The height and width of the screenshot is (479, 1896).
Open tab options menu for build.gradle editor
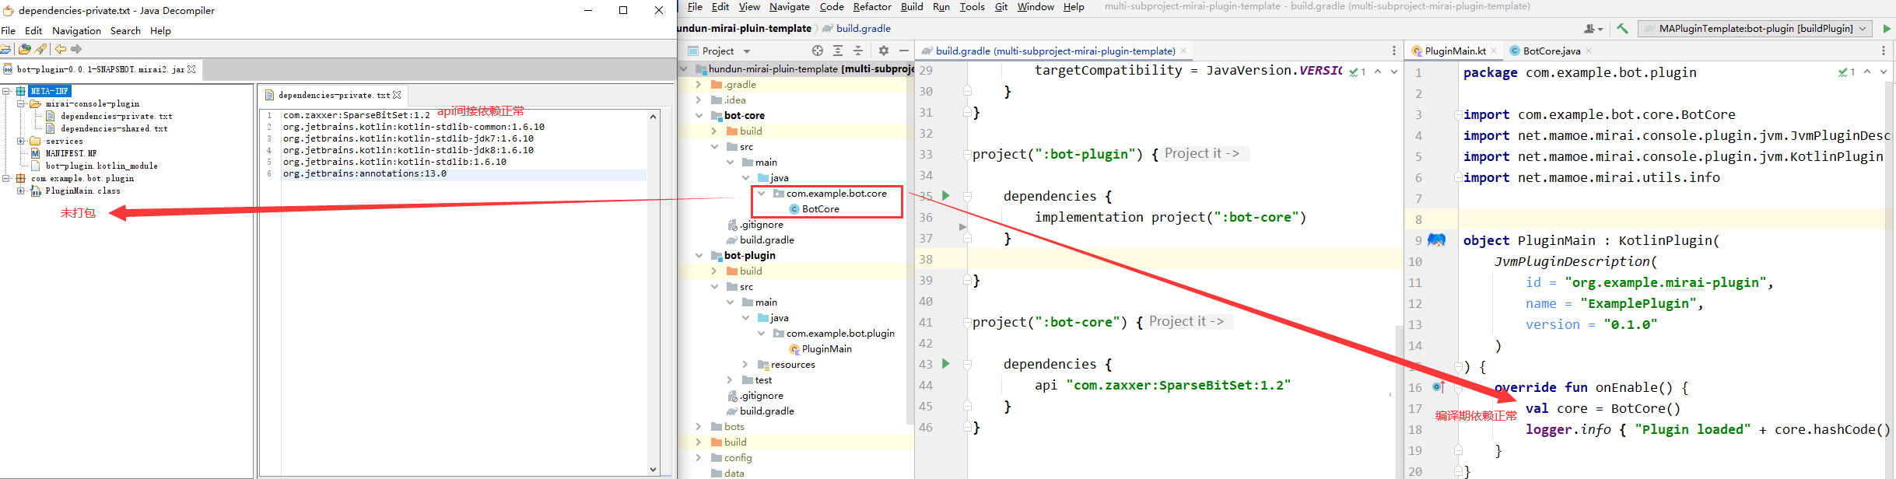pyautogui.click(x=1394, y=51)
